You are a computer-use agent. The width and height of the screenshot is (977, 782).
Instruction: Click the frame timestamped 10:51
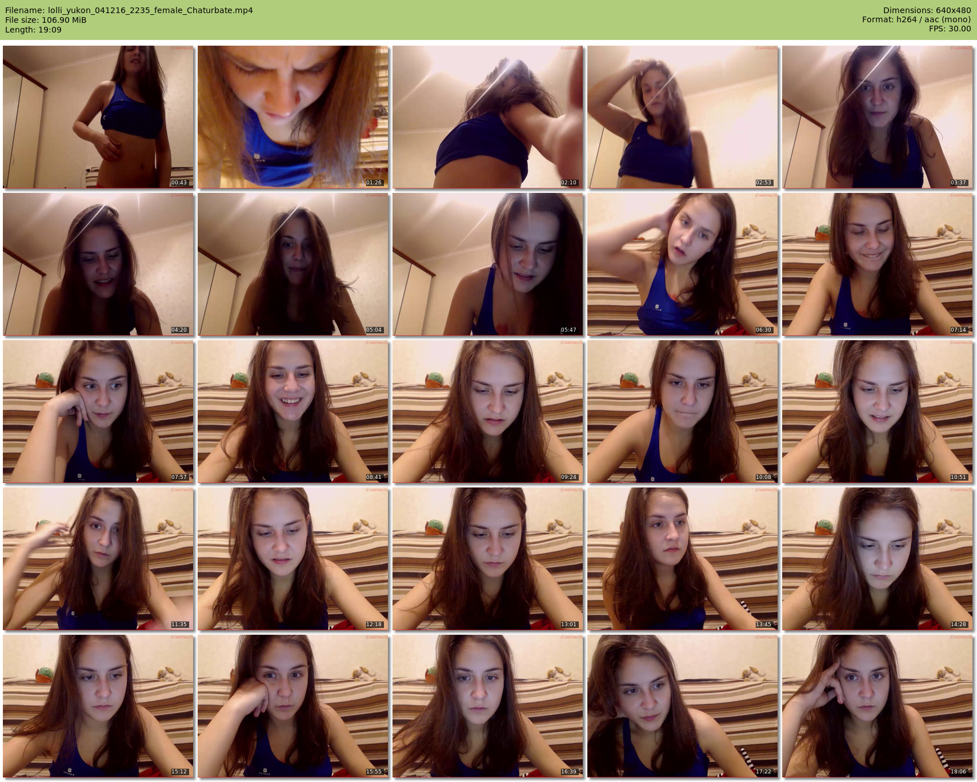click(878, 412)
